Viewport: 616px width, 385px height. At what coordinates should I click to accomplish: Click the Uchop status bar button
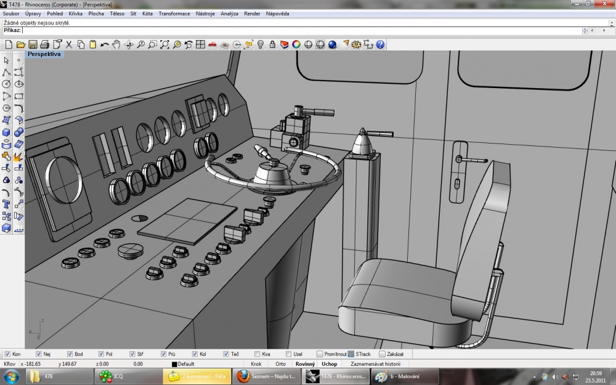[x=329, y=364]
